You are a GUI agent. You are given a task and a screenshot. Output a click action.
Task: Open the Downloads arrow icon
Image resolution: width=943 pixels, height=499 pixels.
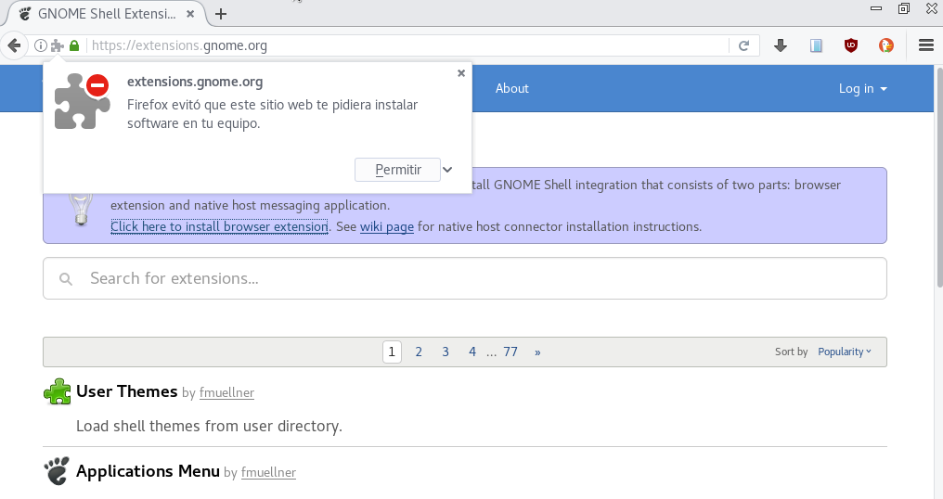(x=781, y=45)
